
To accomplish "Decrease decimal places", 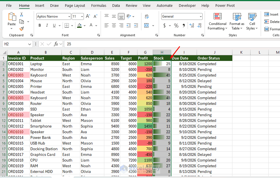I will (199, 26).
